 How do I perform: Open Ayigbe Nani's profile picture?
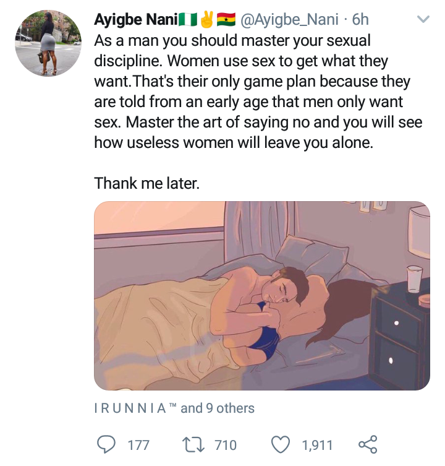(48, 43)
